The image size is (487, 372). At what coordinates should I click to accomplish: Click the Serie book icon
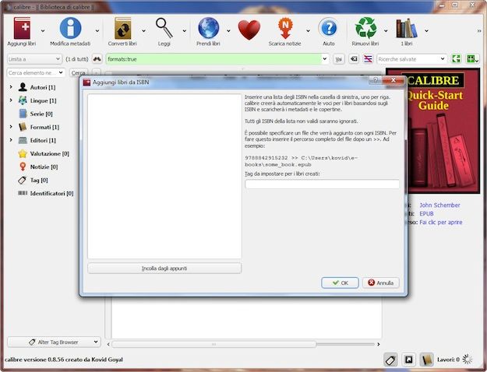23,114
